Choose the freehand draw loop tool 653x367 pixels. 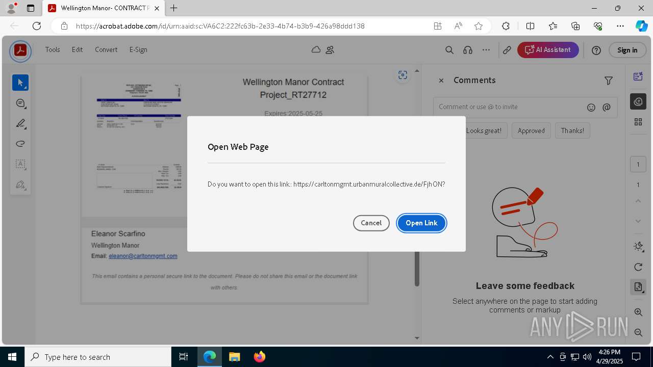click(20, 144)
